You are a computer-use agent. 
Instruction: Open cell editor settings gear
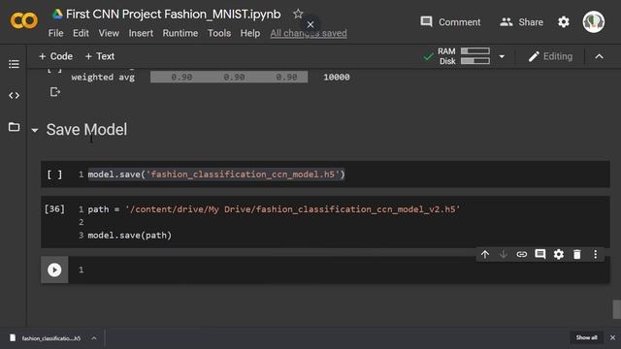pyautogui.click(x=559, y=254)
